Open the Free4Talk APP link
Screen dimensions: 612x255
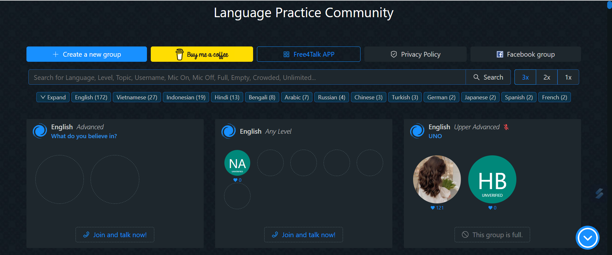(x=309, y=54)
